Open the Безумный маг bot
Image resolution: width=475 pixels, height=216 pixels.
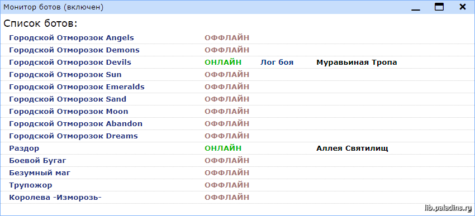pyautogui.click(x=40, y=173)
